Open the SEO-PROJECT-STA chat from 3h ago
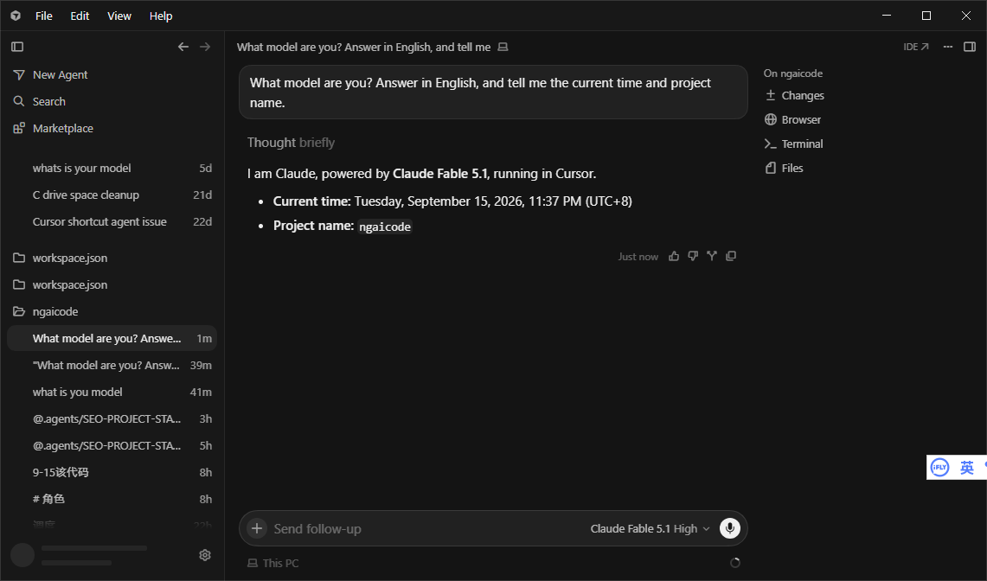Screen dimensions: 987x581 pyautogui.click(x=112, y=418)
